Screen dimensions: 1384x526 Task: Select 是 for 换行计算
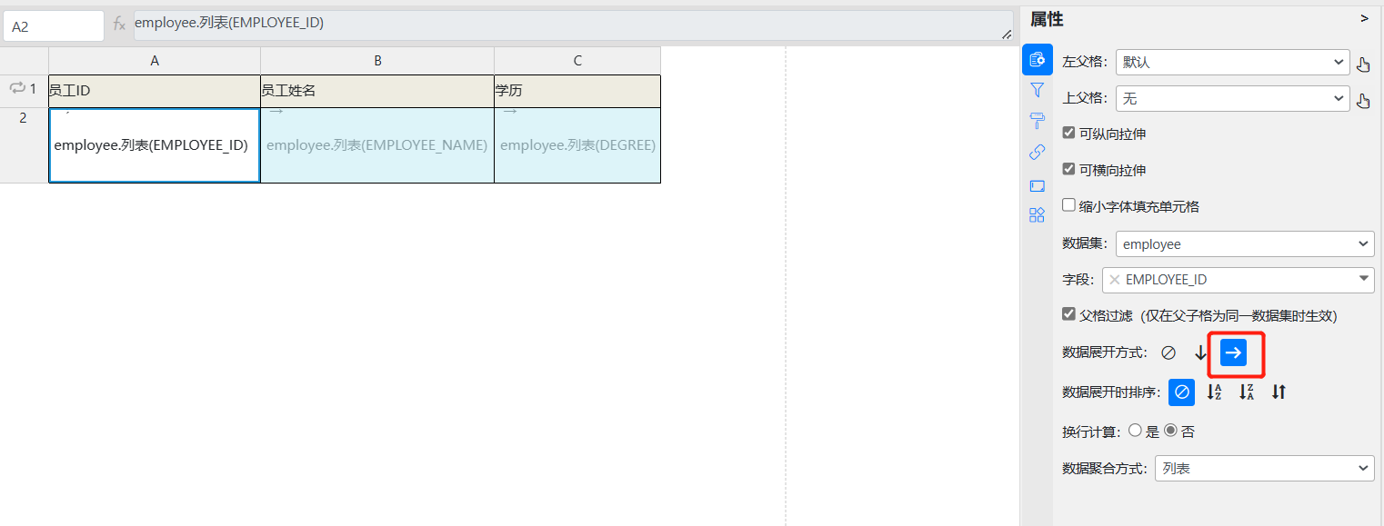click(x=1135, y=431)
